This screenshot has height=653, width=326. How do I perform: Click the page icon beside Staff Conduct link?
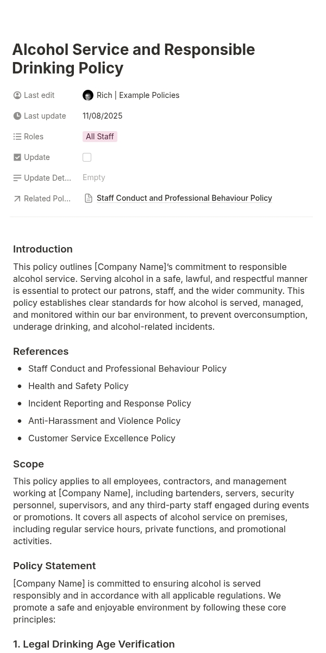click(89, 199)
